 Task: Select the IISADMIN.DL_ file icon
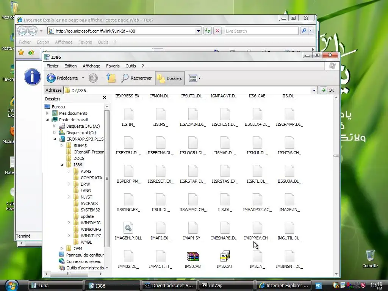(193, 114)
